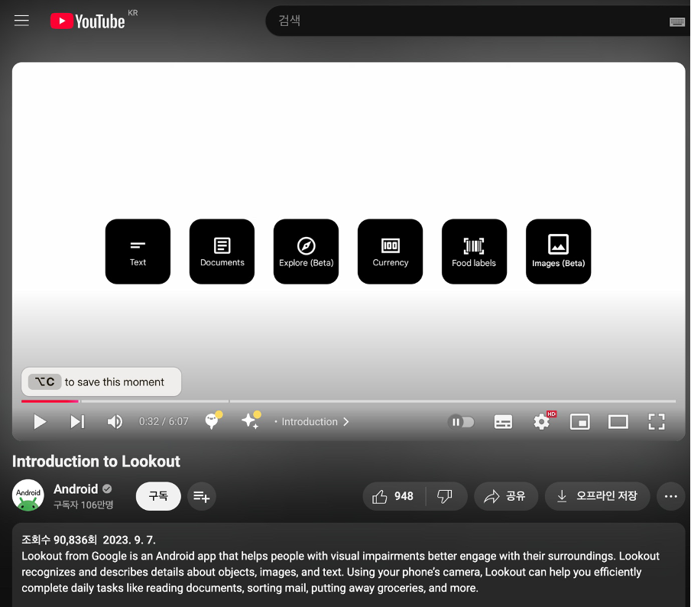Open the Android channel name link
The image size is (691, 607).
(76, 489)
